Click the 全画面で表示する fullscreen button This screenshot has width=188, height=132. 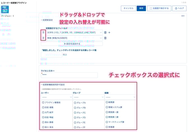pos(159,8)
